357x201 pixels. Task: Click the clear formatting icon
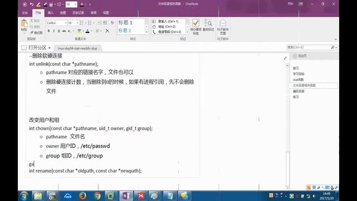pyautogui.click(x=113, y=23)
